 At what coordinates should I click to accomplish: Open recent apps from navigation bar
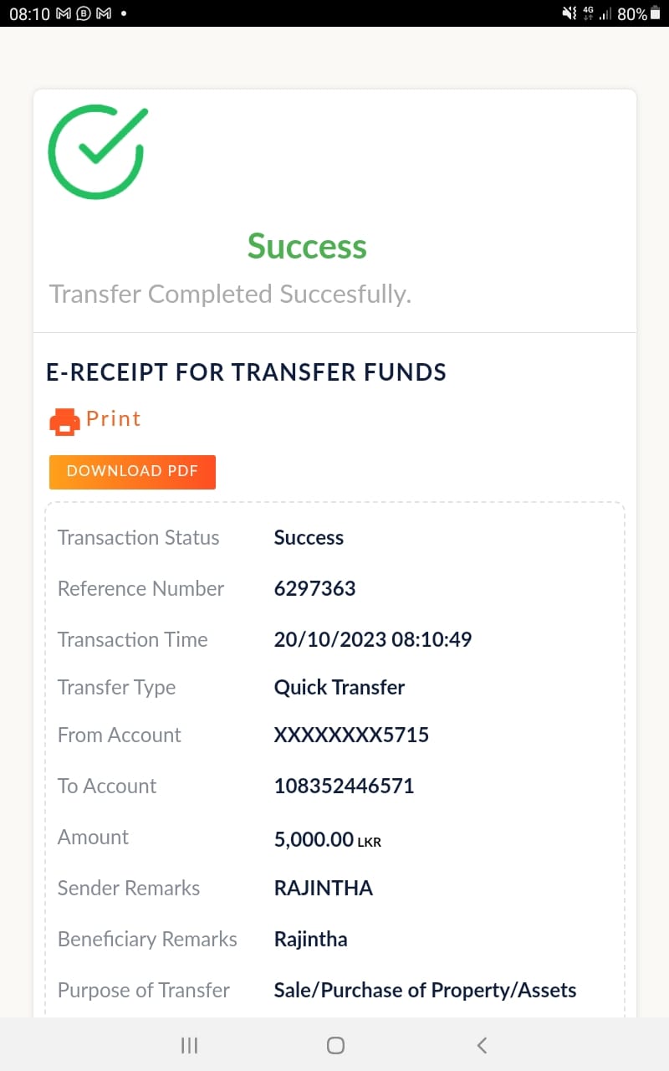190,1044
